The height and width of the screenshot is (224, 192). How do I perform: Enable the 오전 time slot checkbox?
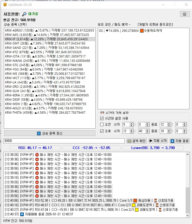102,124
